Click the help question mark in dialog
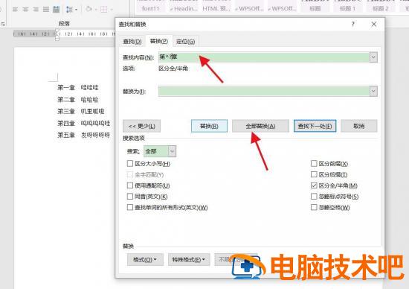Screen dimensions: 409x289 [x=352, y=25]
